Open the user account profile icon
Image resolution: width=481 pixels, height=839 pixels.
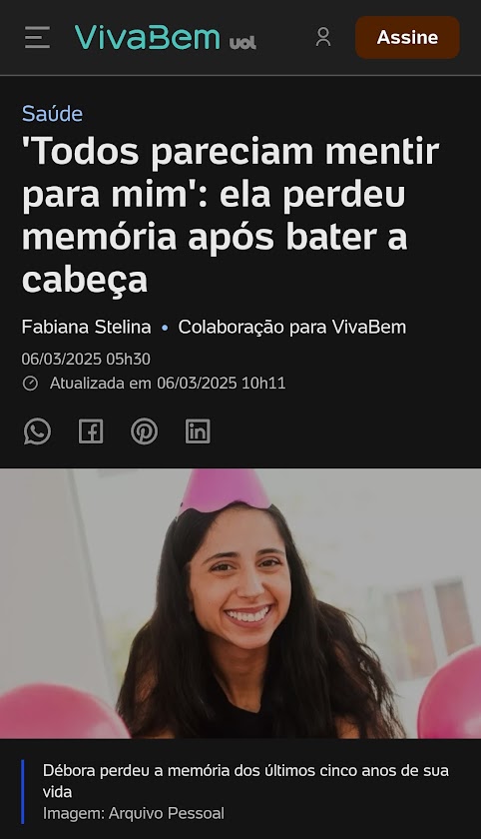pyautogui.click(x=323, y=37)
